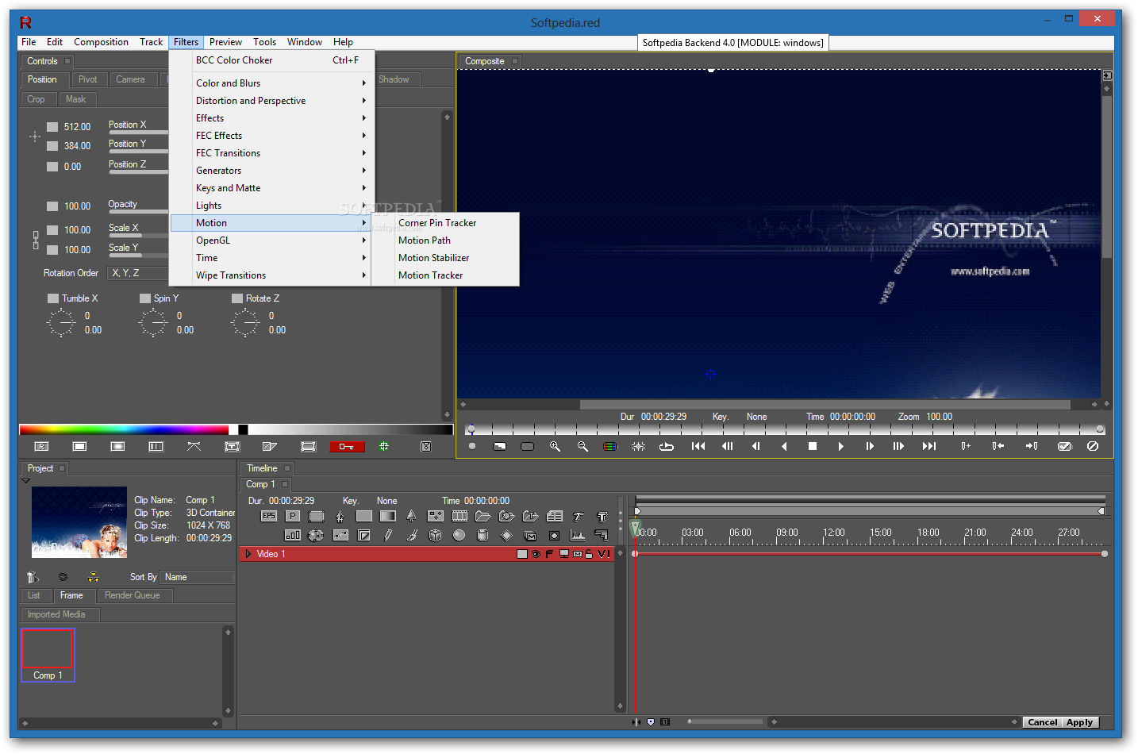Click the Cancel button
This screenshot has width=1138, height=754.
point(1042,722)
